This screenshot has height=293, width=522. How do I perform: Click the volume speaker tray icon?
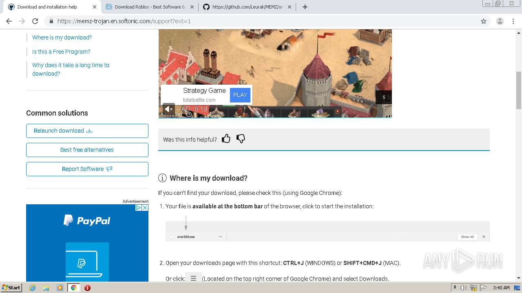(x=464, y=288)
